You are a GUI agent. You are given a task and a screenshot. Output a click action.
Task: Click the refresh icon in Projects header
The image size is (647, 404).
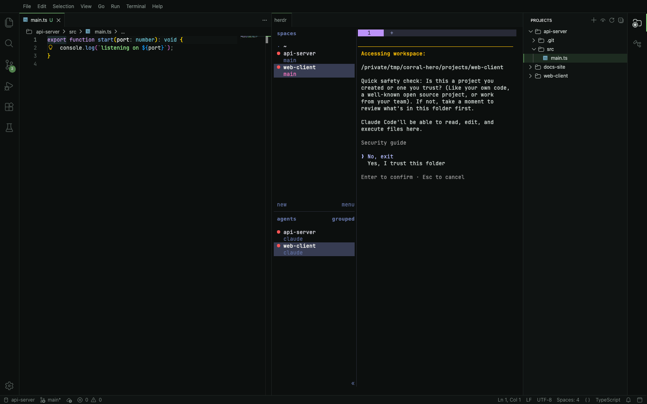coord(612,20)
